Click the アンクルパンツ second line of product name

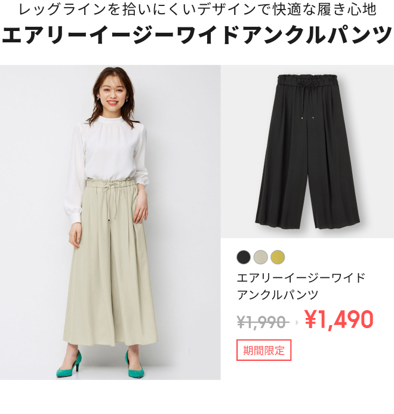(277, 295)
